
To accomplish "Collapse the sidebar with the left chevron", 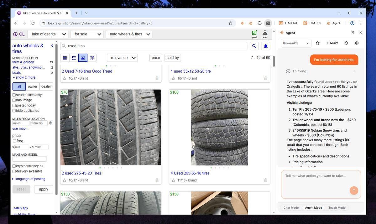I will [52, 46].
